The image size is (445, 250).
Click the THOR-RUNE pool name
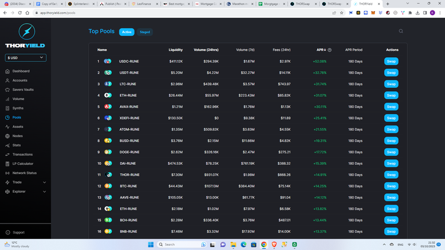pyautogui.click(x=129, y=175)
